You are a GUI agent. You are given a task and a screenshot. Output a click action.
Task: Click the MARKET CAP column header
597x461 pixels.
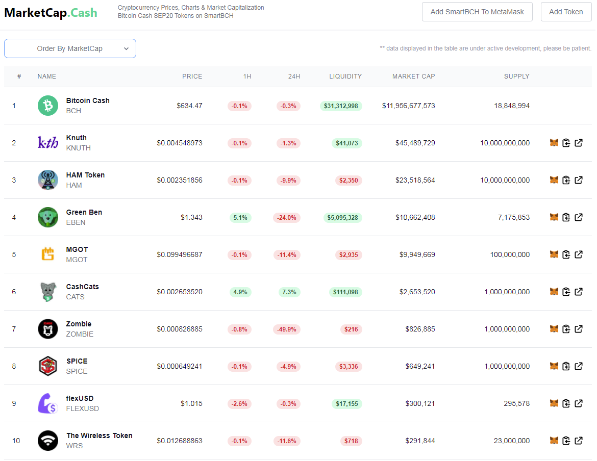tap(414, 76)
